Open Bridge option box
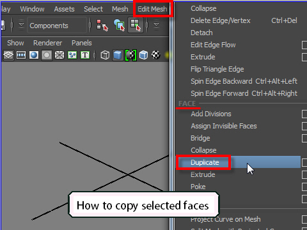This screenshot has height=230, width=307. click(304, 138)
